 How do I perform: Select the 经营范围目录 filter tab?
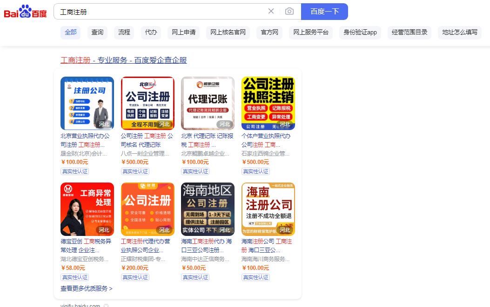[x=409, y=33]
